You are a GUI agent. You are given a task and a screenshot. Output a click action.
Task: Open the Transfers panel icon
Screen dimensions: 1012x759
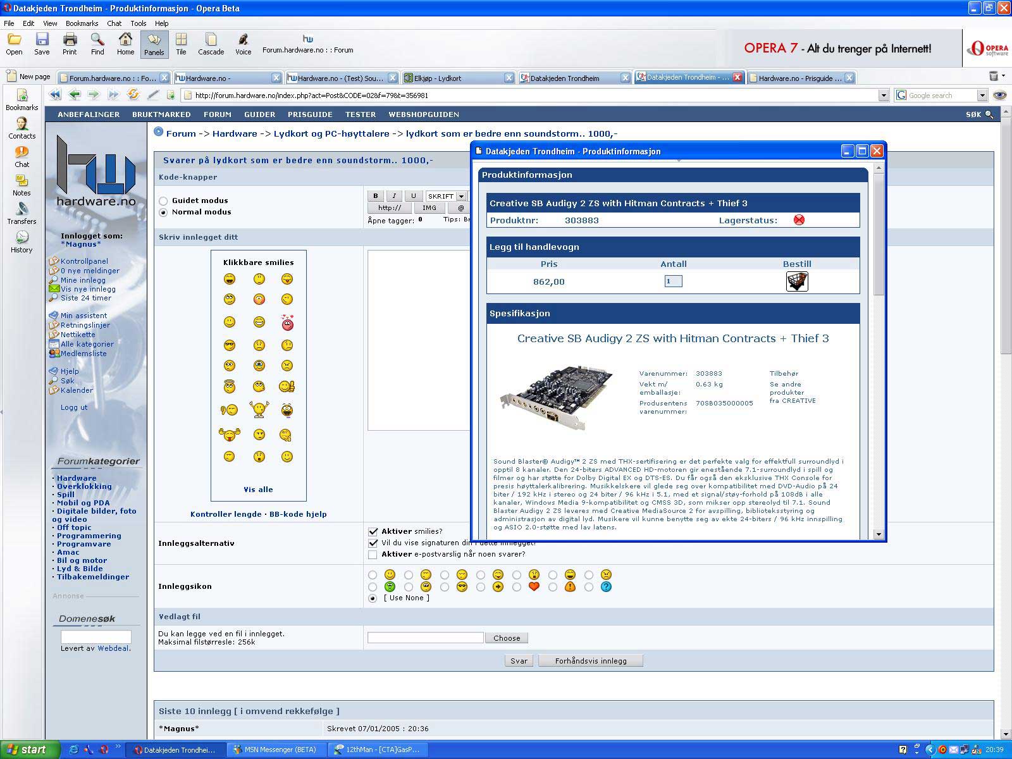(22, 213)
